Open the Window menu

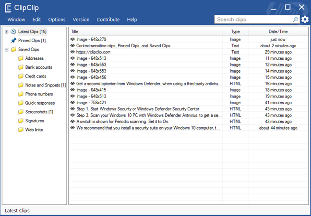(16, 20)
